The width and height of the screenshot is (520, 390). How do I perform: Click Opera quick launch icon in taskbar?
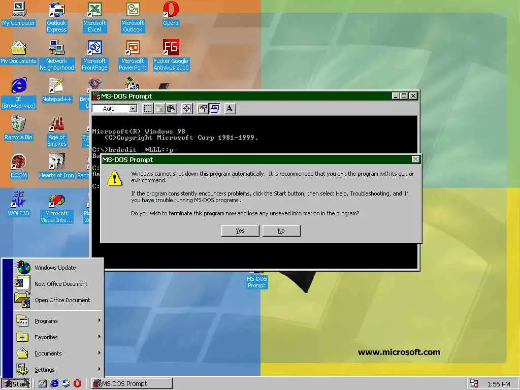coord(77,384)
